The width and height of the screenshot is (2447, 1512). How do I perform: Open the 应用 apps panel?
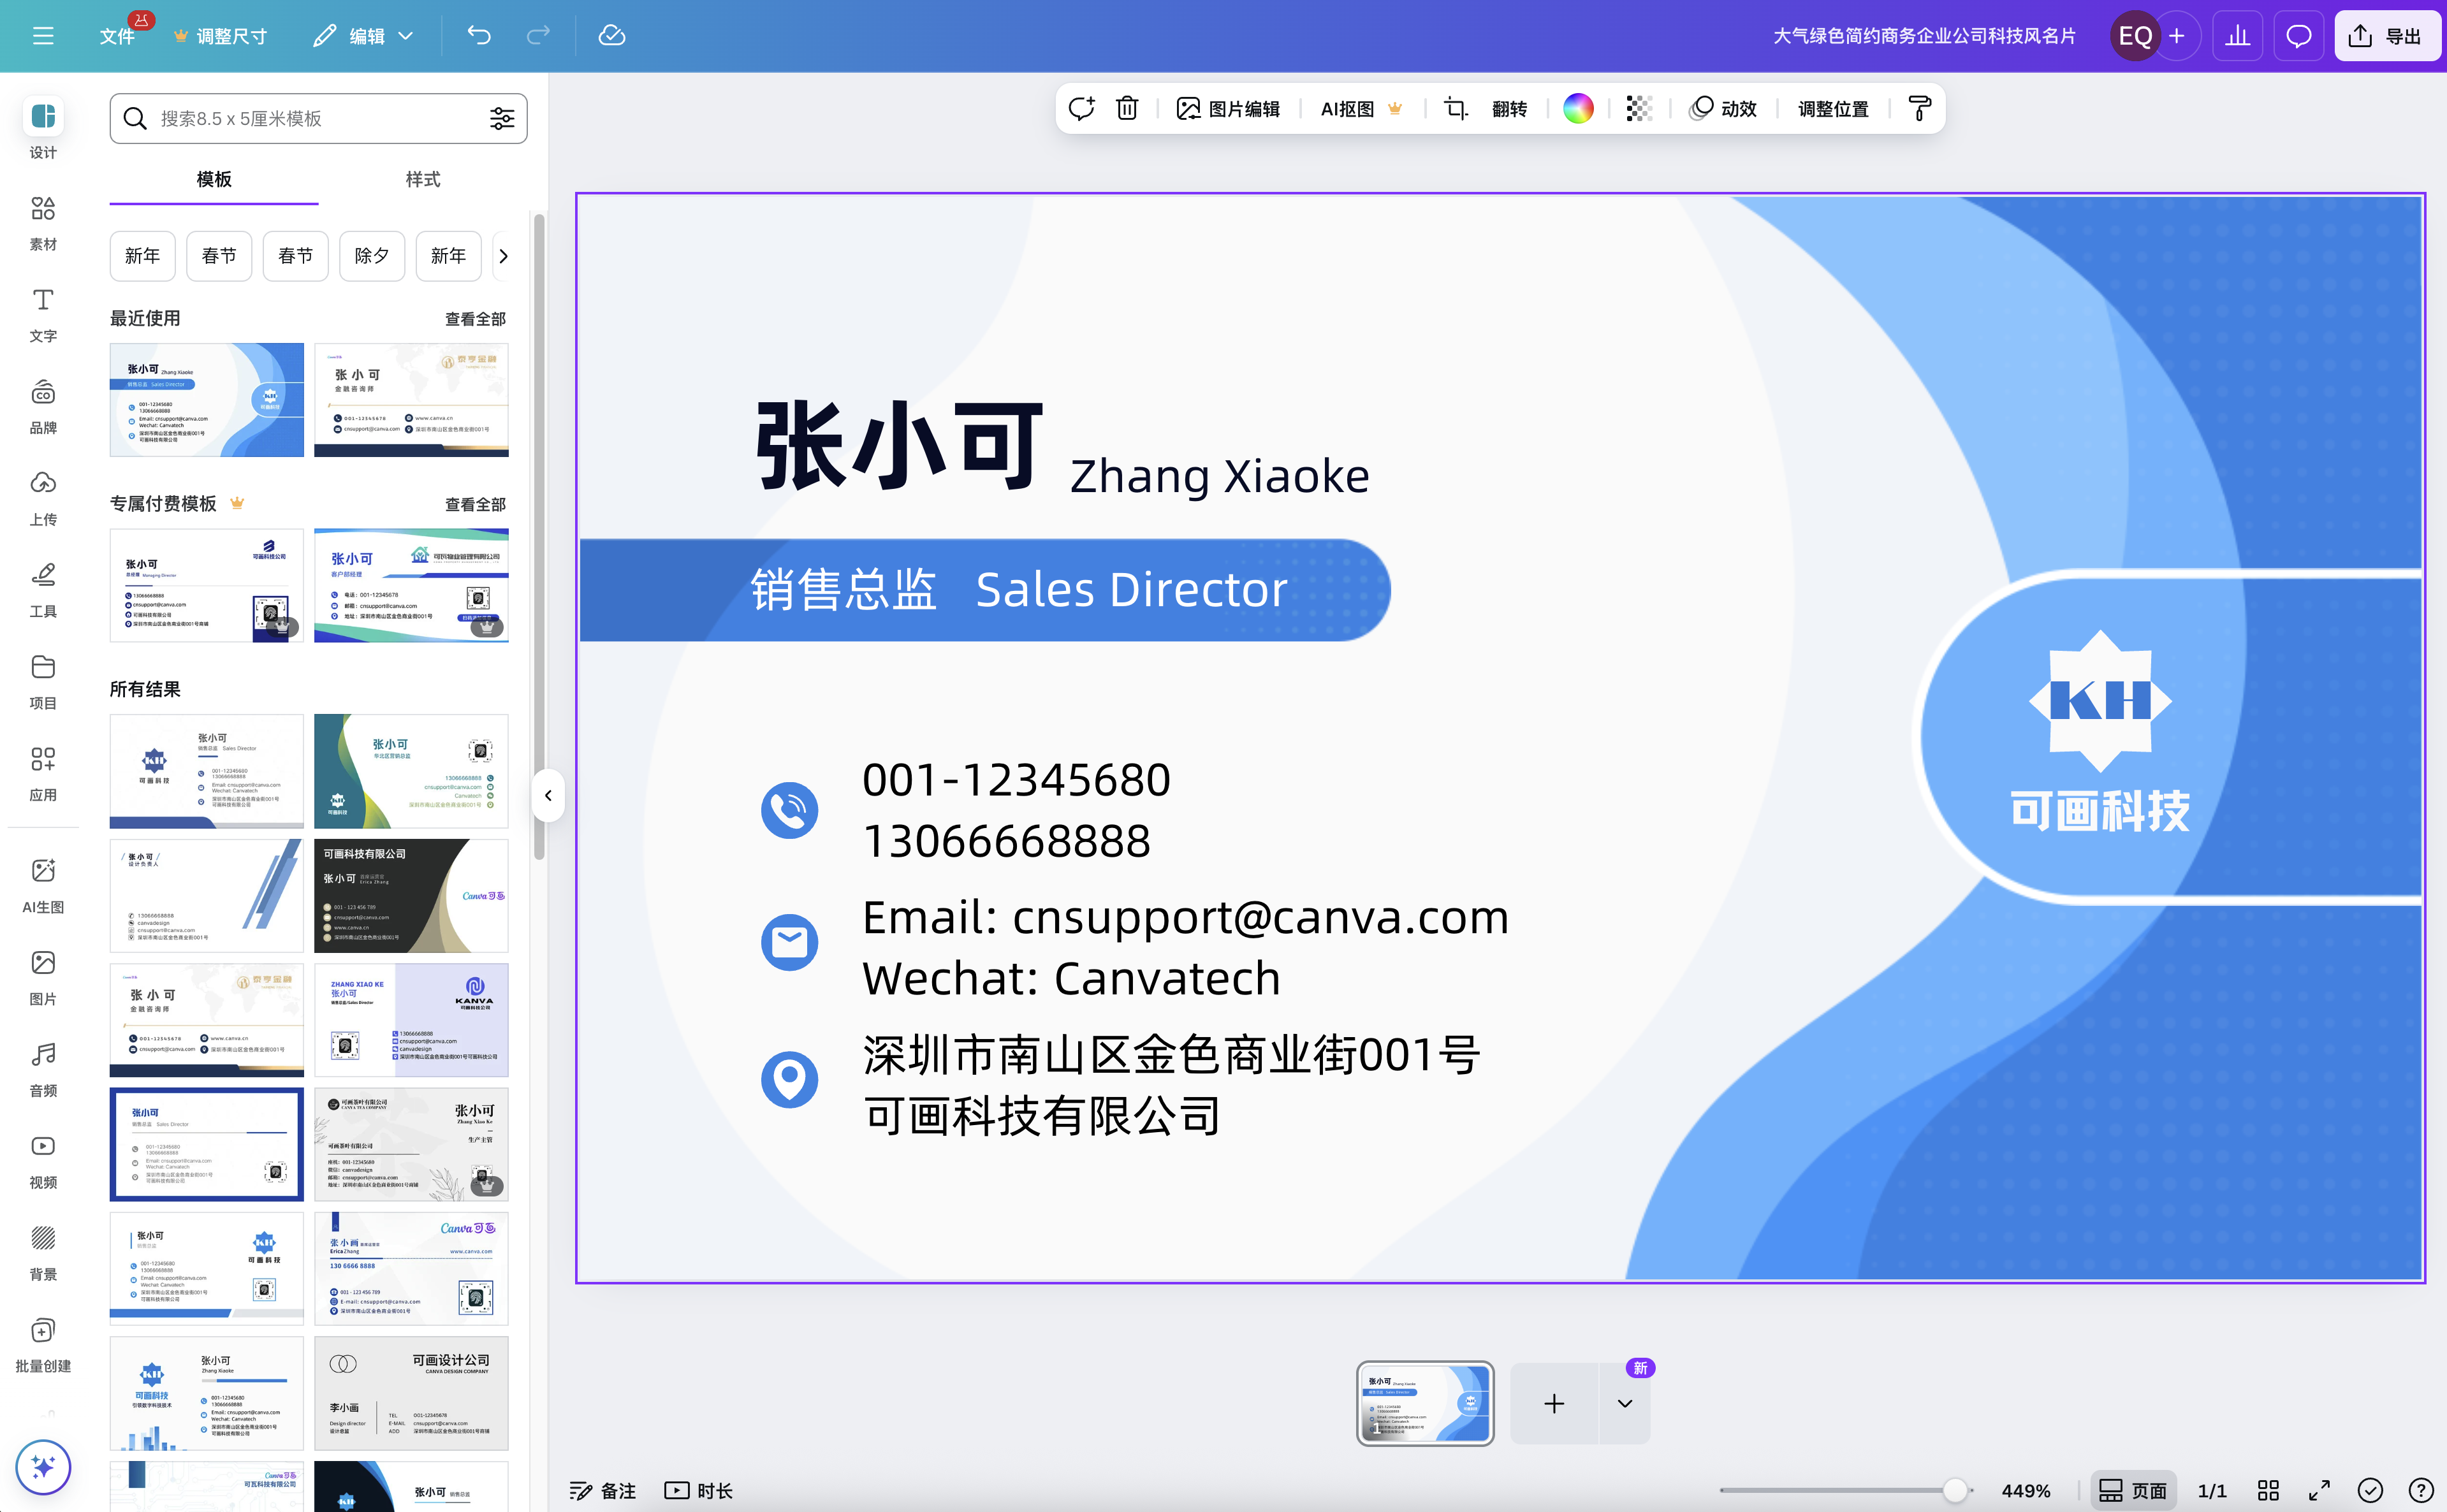[x=43, y=773]
